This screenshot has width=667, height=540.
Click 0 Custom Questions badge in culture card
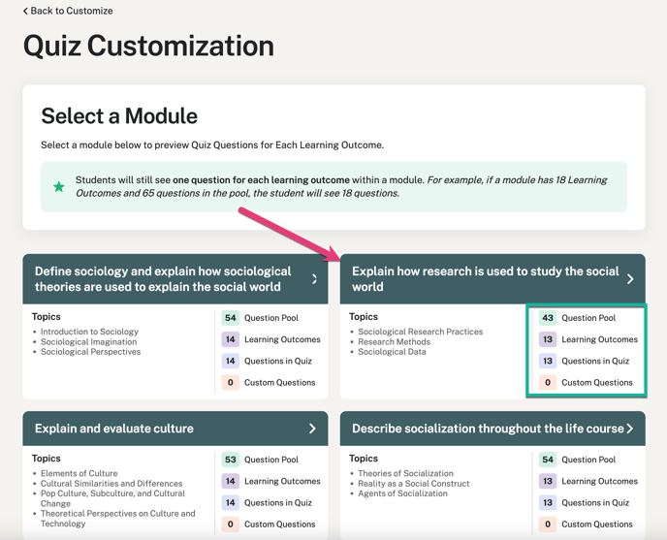tap(231, 524)
